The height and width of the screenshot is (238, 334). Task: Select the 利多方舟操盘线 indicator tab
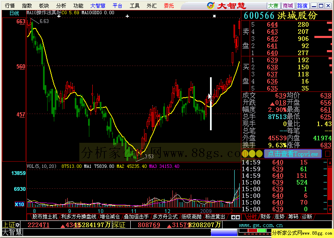(x=78, y=217)
